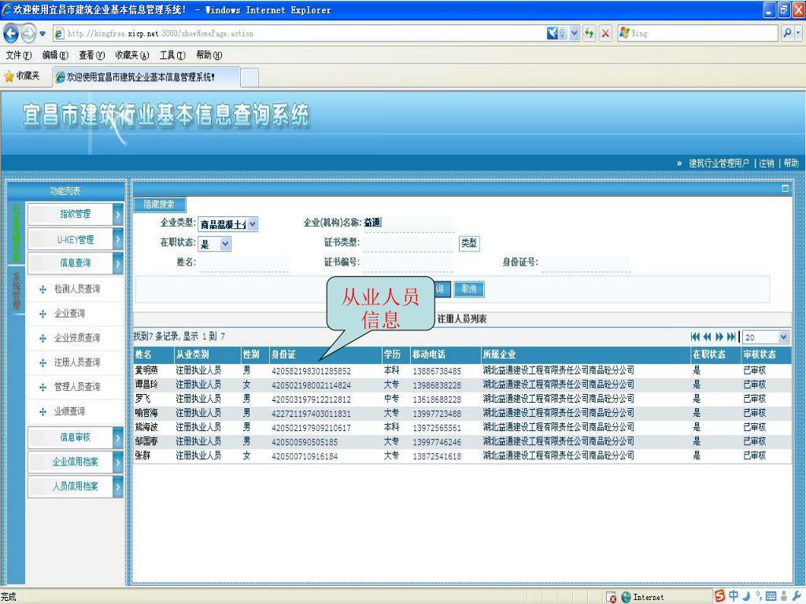Go to previous page of results icon
806x604 pixels.
pyautogui.click(x=708, y=337)
